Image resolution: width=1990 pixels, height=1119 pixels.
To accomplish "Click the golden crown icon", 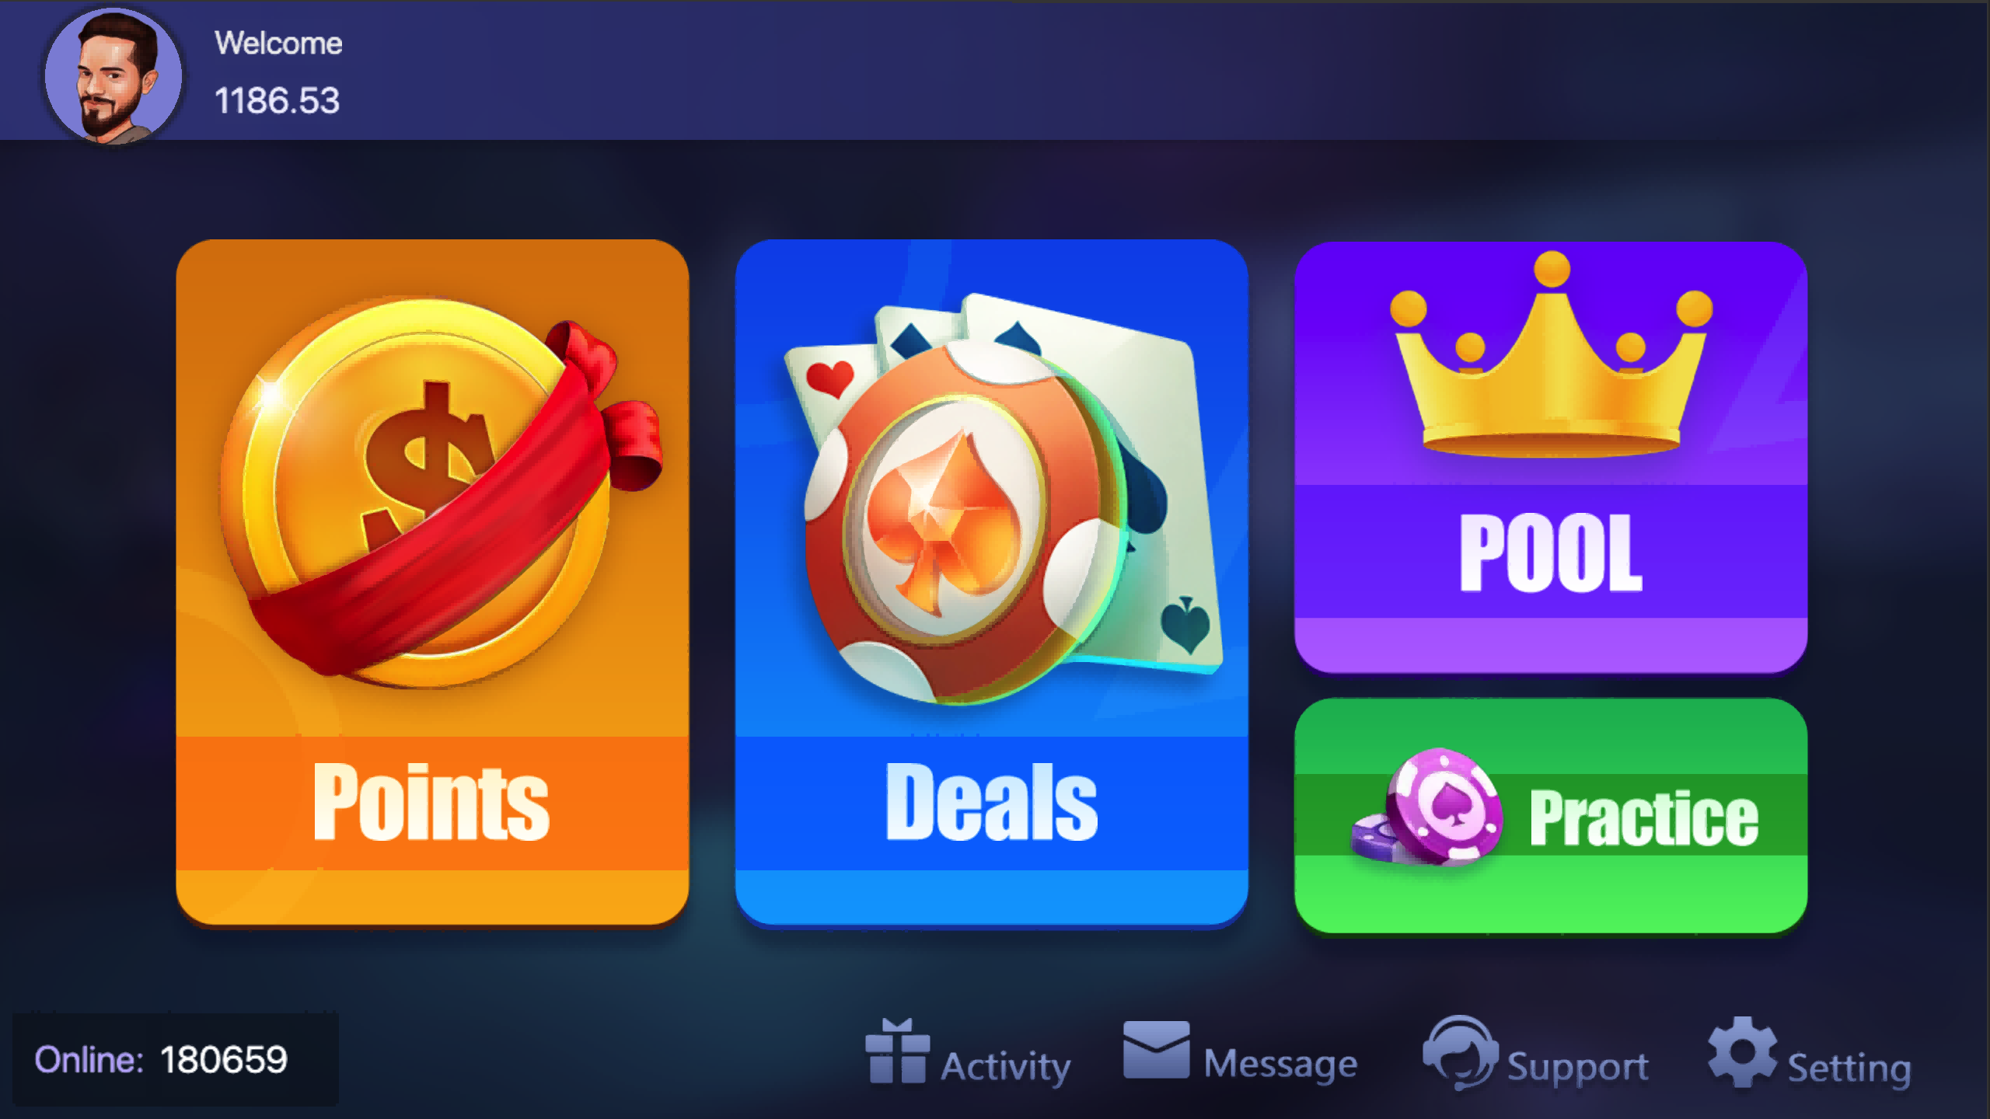I will click(x=1552, y=354).
